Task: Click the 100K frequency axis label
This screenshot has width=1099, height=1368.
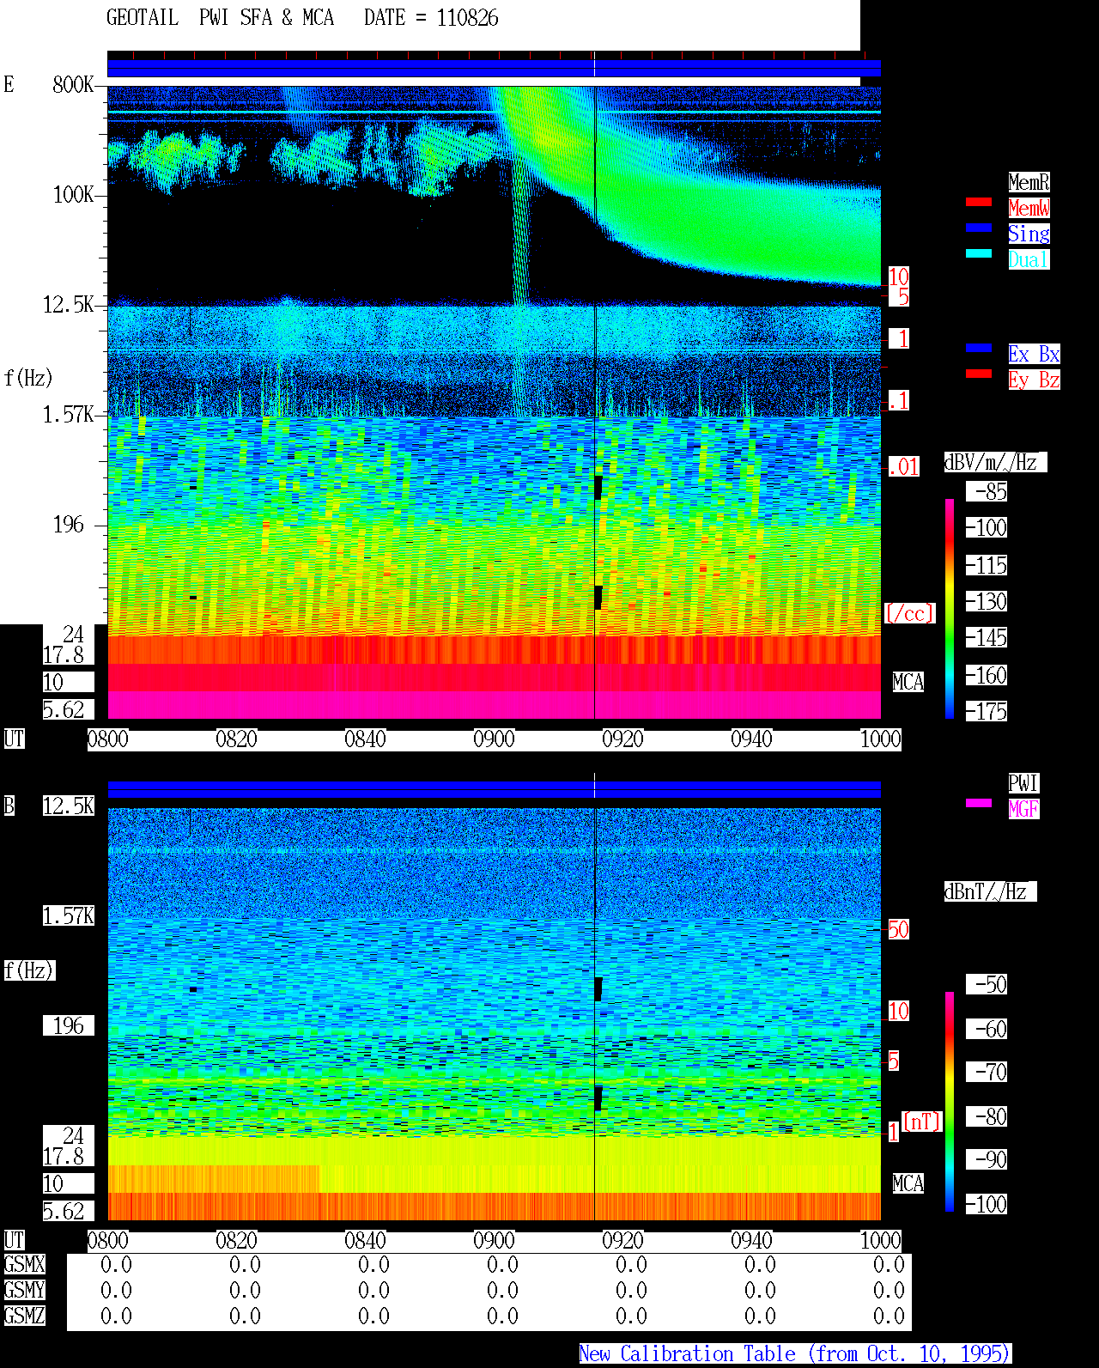Action: pyautogui.click(x=73, y=194)
